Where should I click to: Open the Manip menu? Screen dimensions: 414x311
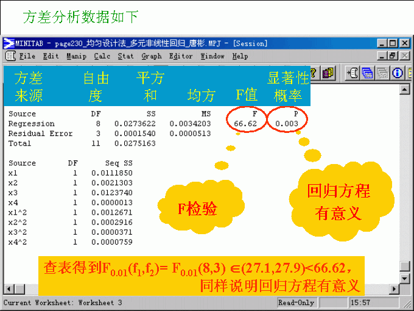[x=77, y=56]
